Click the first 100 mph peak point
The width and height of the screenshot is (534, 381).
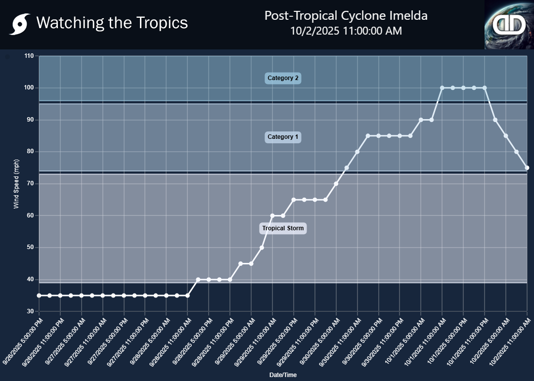442,88
